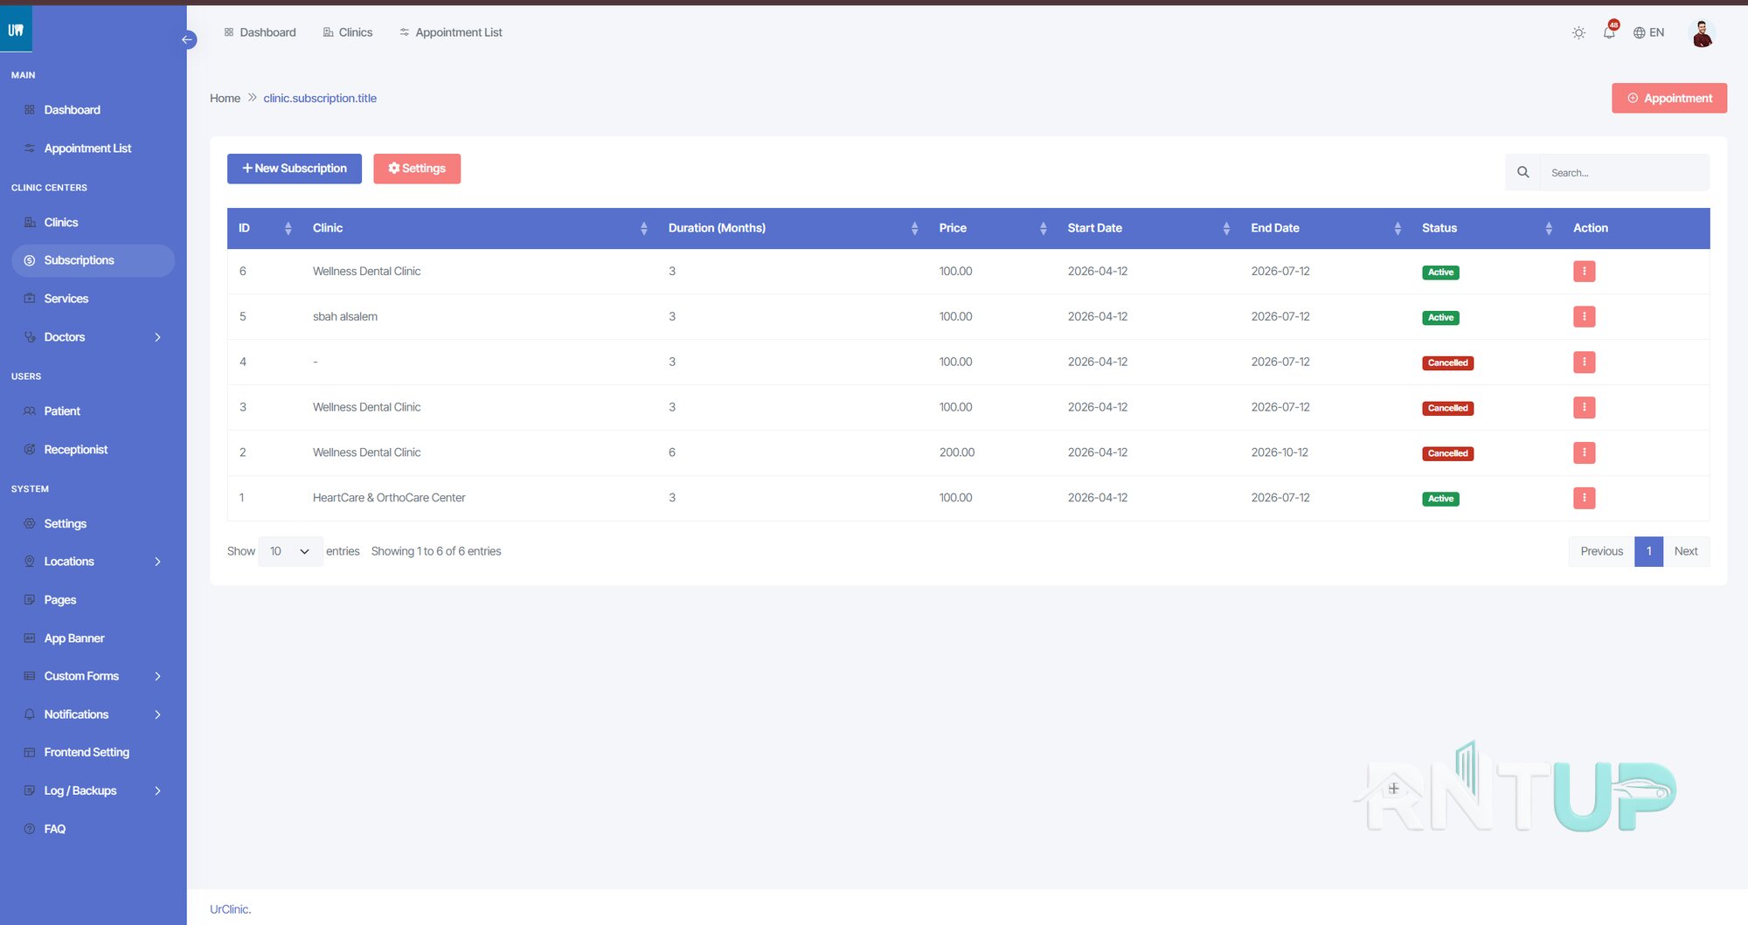
Task: Switch to Clinics in top navigation
Action: pos(347,32)
